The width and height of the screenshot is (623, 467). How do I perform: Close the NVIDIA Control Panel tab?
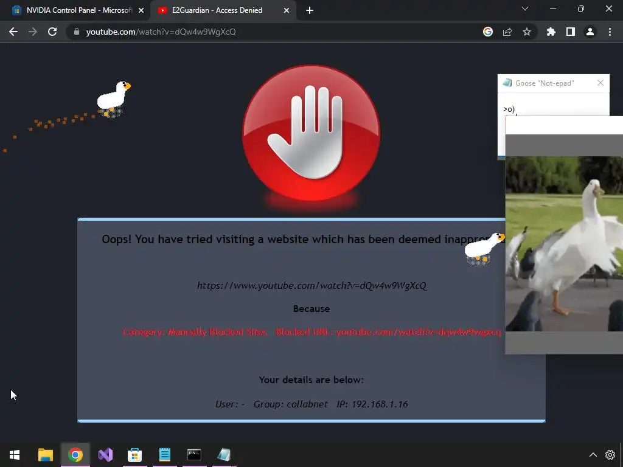coord(141,11)
